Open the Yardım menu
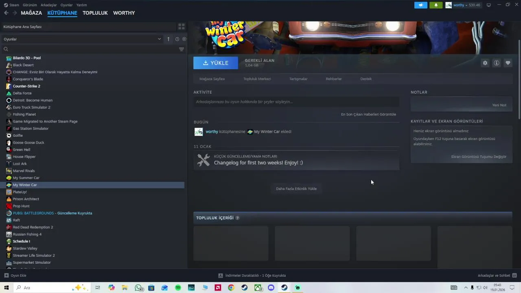Viewport: 521px width, 293px height. (x=81, y=5)
